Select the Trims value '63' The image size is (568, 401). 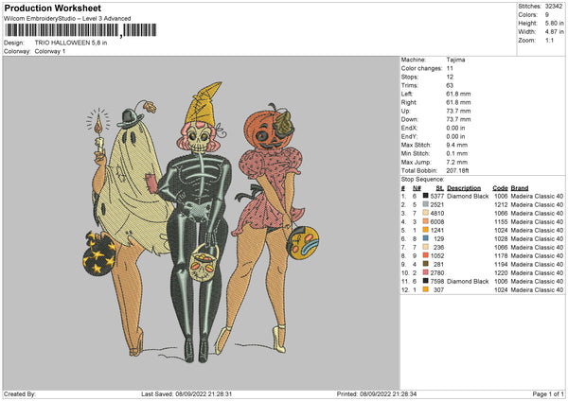point(450,85)
